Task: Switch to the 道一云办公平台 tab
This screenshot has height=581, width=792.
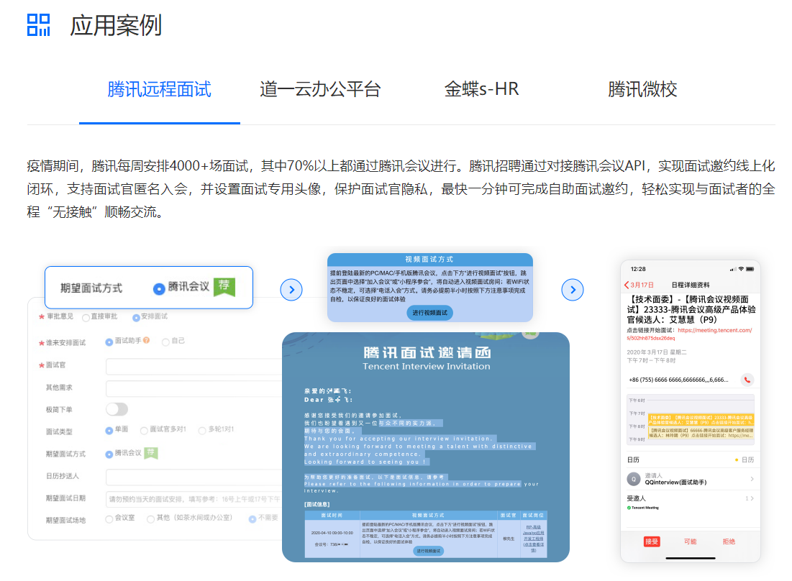Action: (x=320, y=89)
